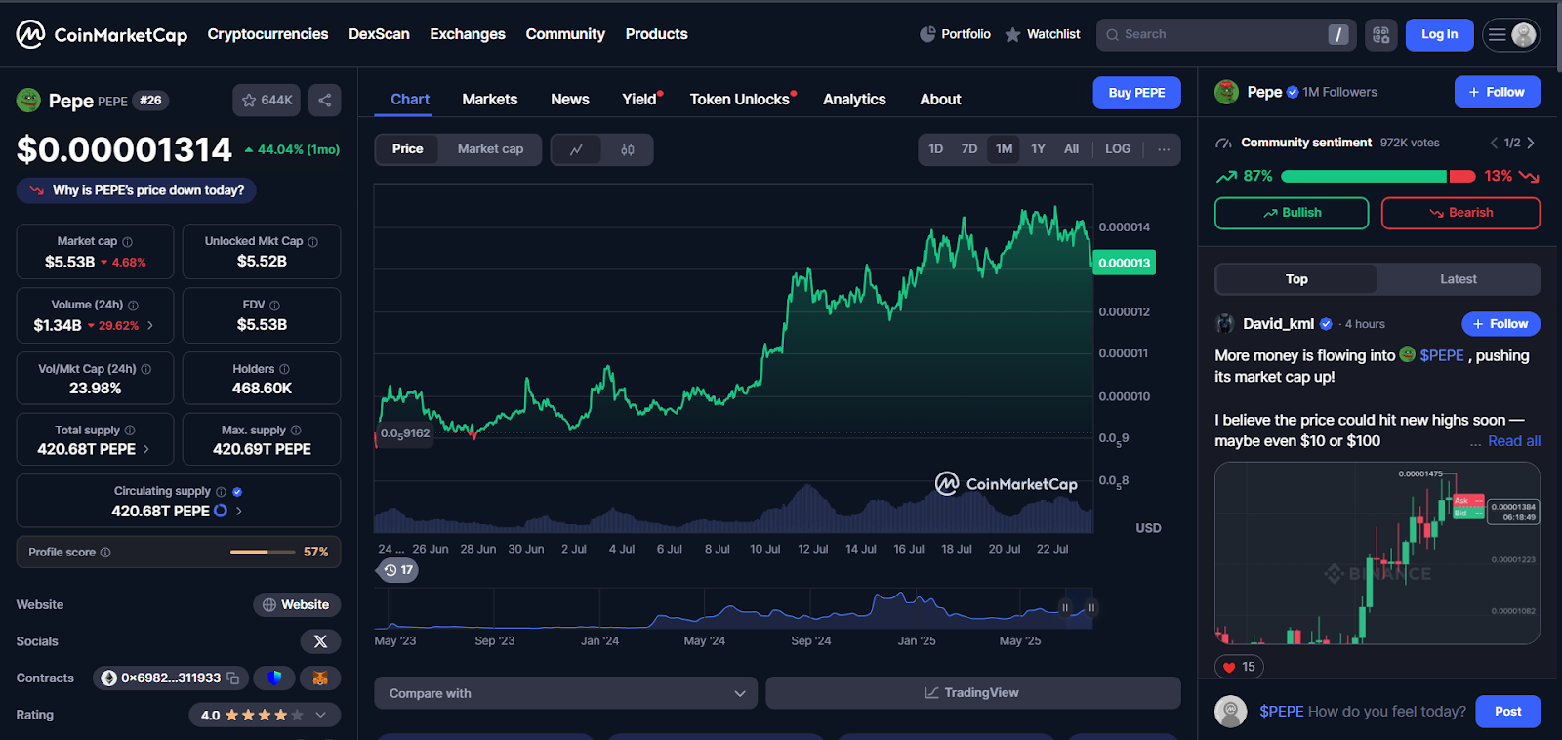
Task: Set chart range to 1M
Action: [1004, 149]
